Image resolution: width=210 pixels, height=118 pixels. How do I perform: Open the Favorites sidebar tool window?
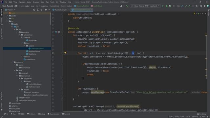1,107
